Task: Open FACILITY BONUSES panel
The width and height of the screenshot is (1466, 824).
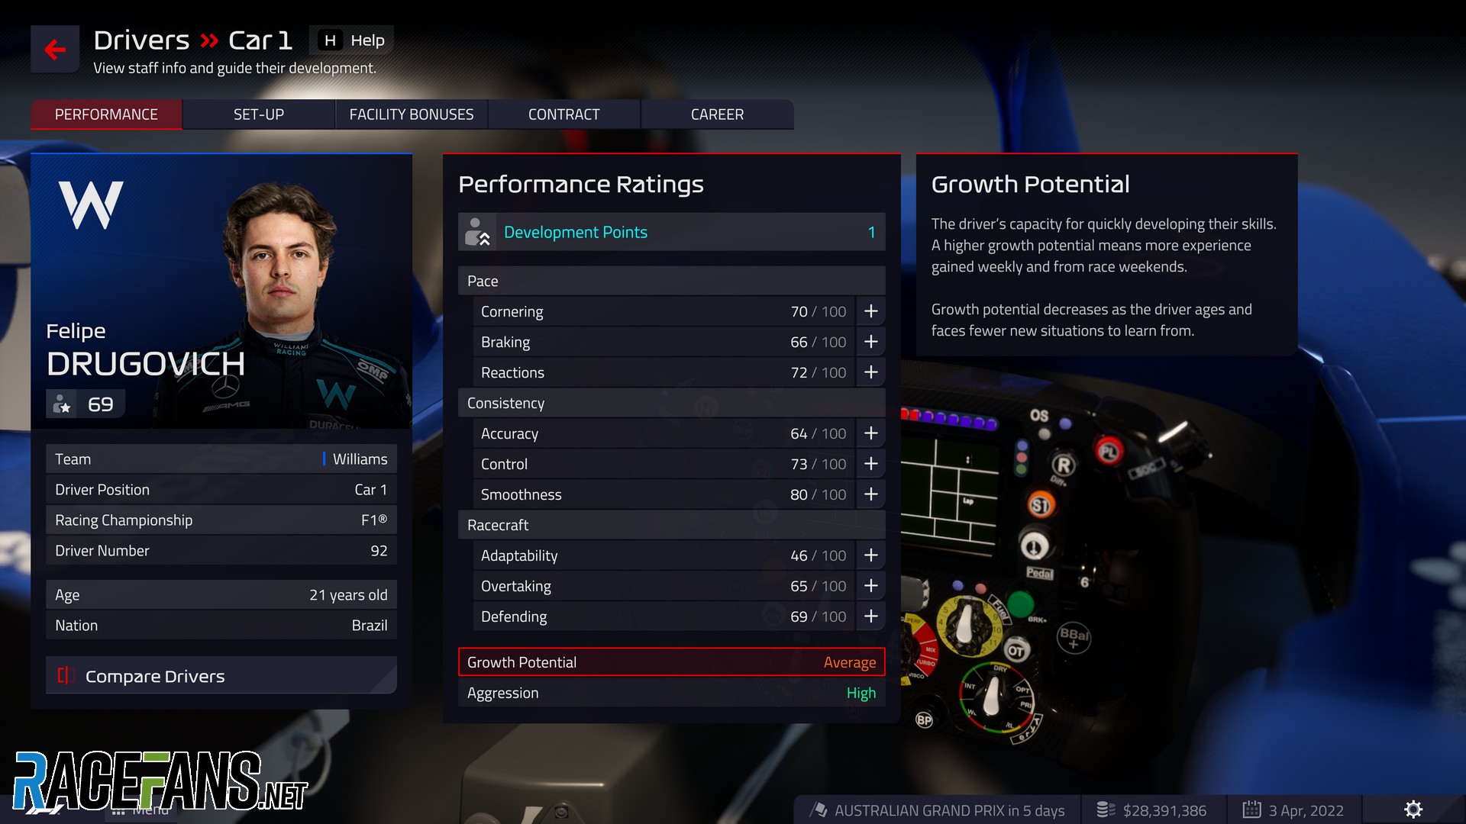Action: [x=412, y=114]
